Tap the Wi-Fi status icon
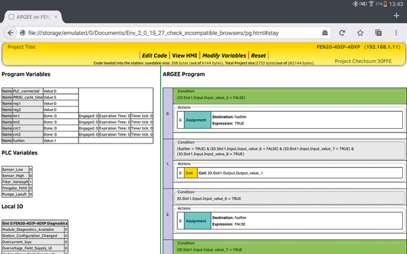 371,3
